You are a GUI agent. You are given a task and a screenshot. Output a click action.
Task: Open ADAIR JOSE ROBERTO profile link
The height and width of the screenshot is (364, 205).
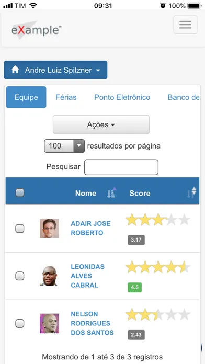91,228
